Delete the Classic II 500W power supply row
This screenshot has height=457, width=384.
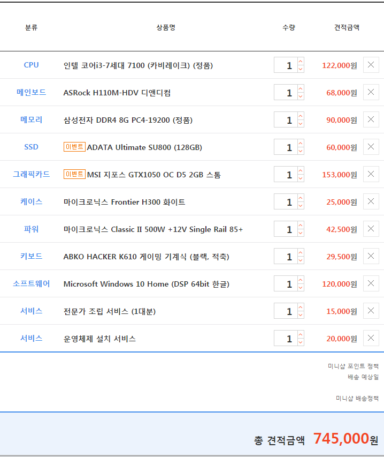(x=371, y=229)
